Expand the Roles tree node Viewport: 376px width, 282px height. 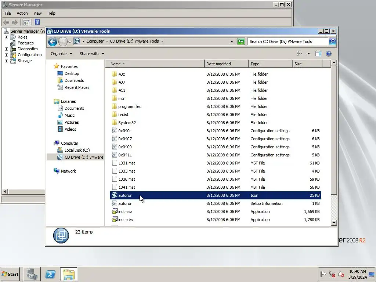point(7,37)
